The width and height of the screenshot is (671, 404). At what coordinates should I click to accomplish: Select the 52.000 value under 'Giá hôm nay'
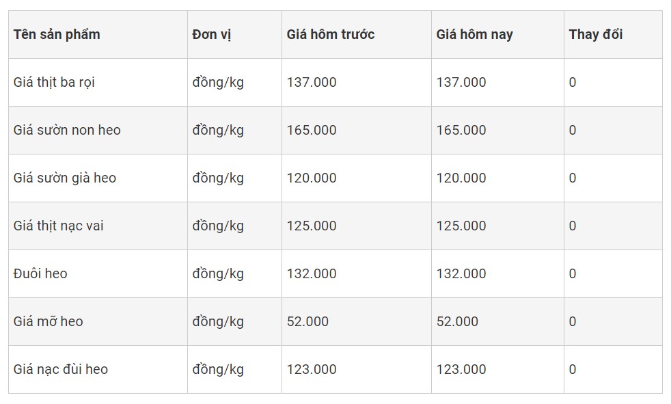(x=457, y=322)
